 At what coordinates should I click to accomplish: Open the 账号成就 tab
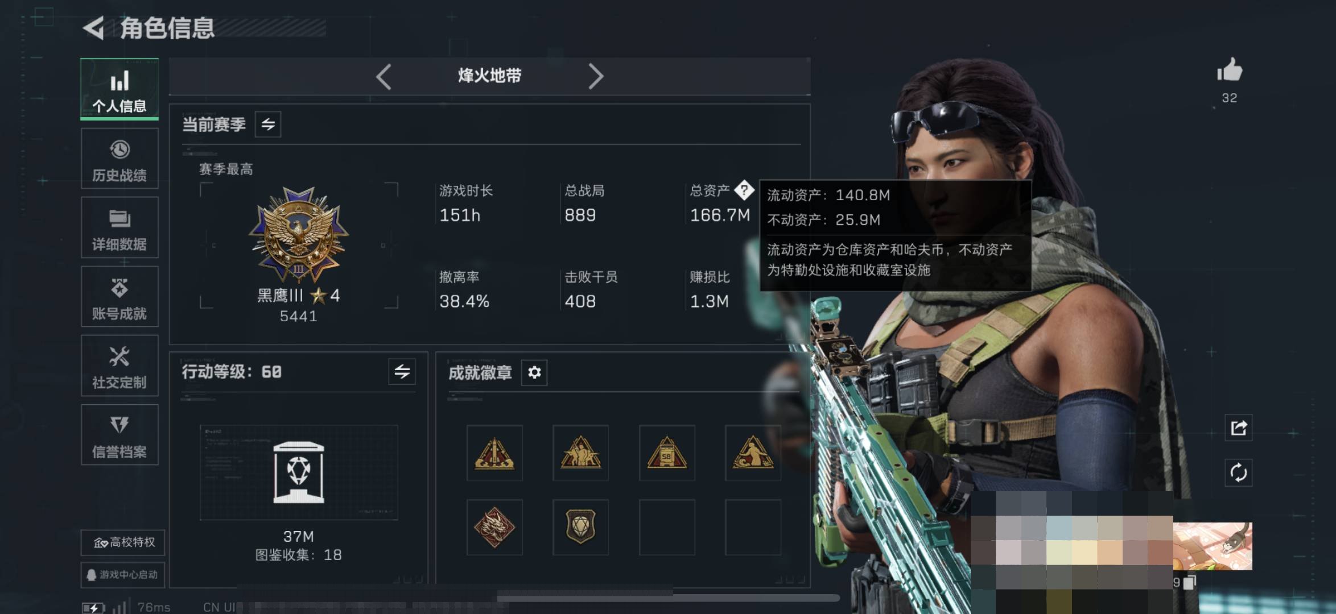(x=119, y=297)
